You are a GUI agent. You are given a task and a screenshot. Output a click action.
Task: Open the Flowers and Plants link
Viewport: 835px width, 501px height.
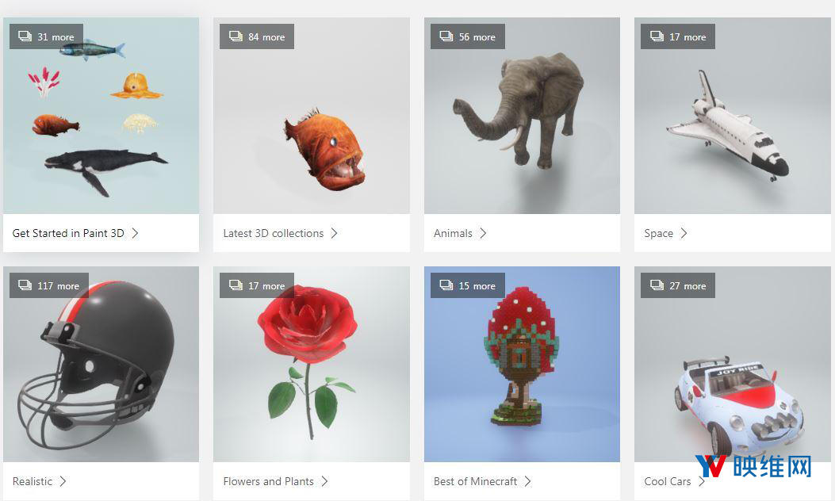tap(268, 481)
